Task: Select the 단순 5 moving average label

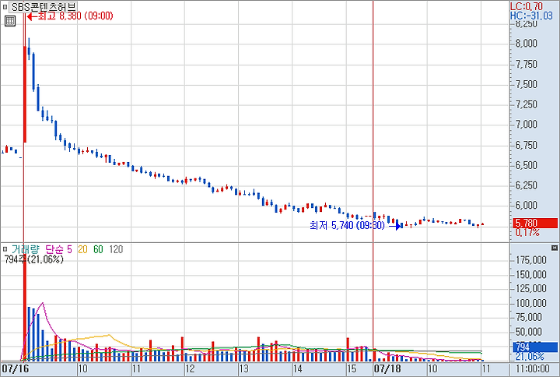Action: tap(58, 249)
